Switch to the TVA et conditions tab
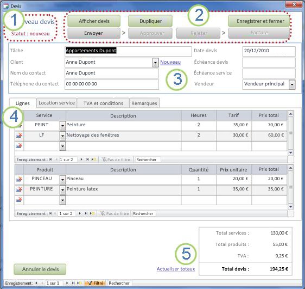The height and width of the screenshot is (289, 305). [103, 103]
